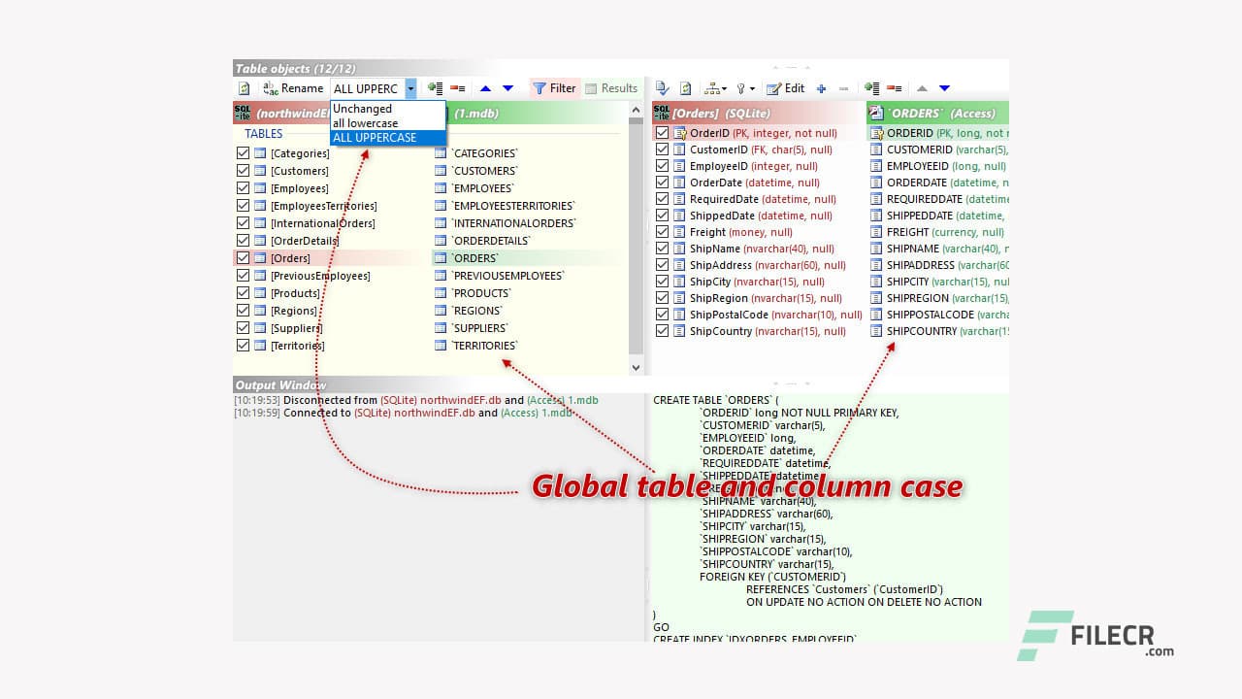Open the key icon dropdown

click(x=745, y=88)
